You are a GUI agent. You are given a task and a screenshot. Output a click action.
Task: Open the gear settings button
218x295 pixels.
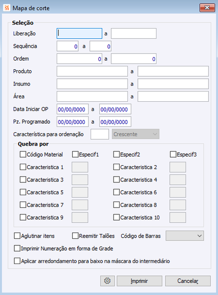(107, 281)
